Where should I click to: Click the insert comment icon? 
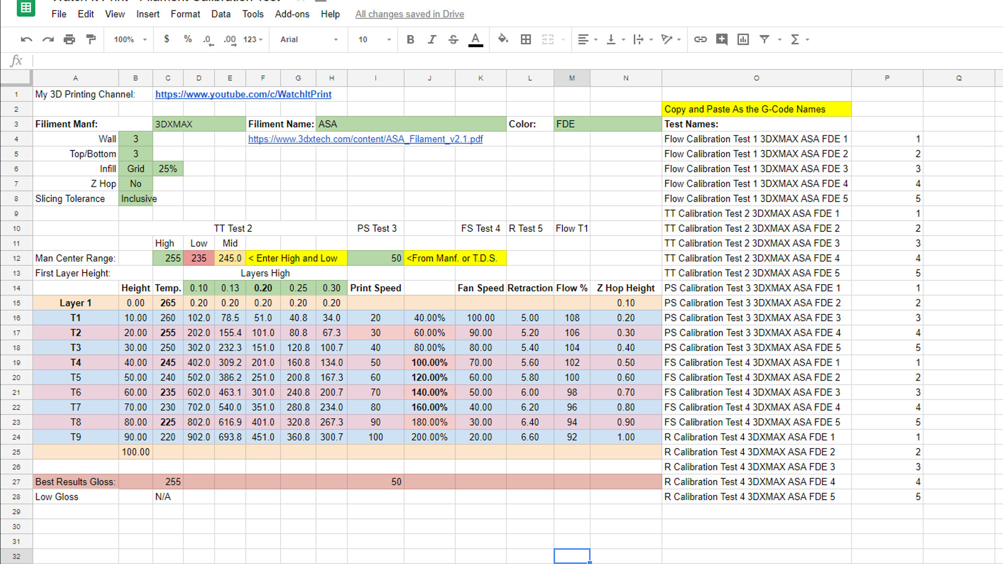[721, 40]
